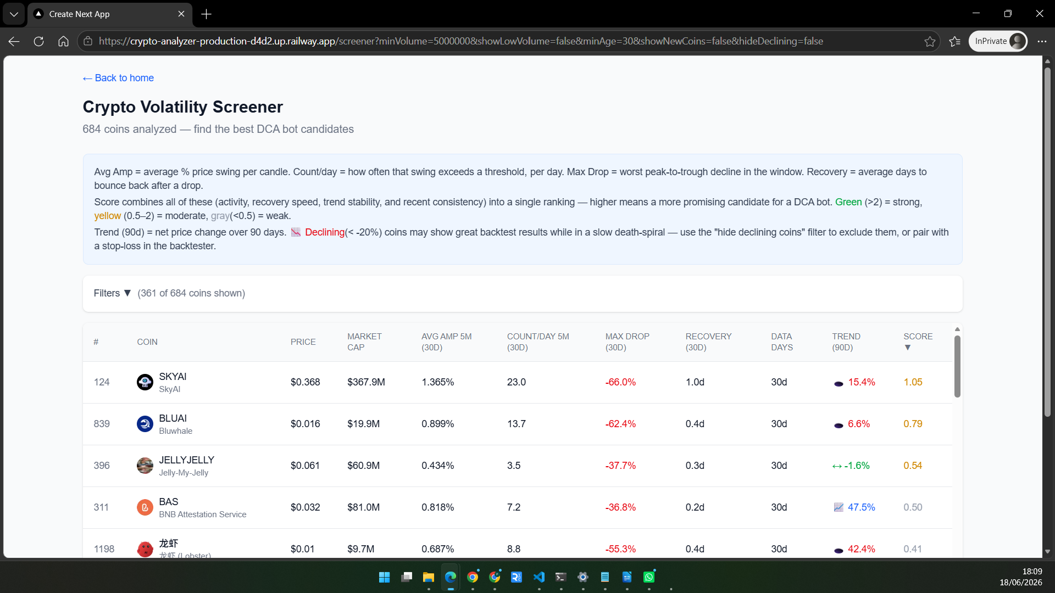
Task: Sort by AVG AMP 5M (30D) header
Action: click(446, 342)
